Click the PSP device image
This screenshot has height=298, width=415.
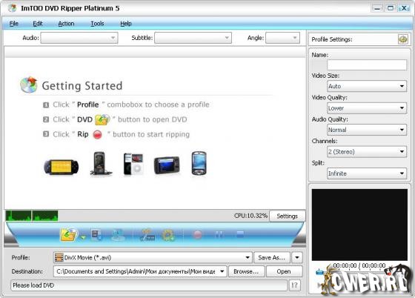tap(61, 167)
